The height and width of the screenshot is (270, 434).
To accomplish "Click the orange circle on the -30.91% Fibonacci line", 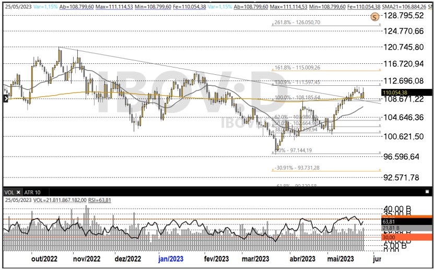I will pyautogui.click(x=378, y=170).
